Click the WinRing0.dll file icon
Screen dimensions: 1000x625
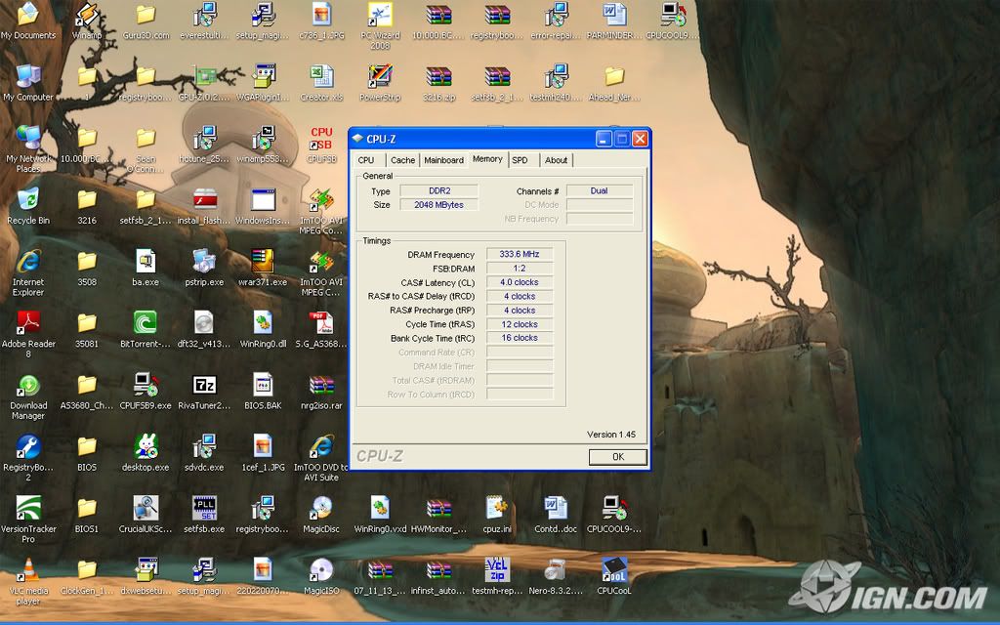tap(263, 323)
